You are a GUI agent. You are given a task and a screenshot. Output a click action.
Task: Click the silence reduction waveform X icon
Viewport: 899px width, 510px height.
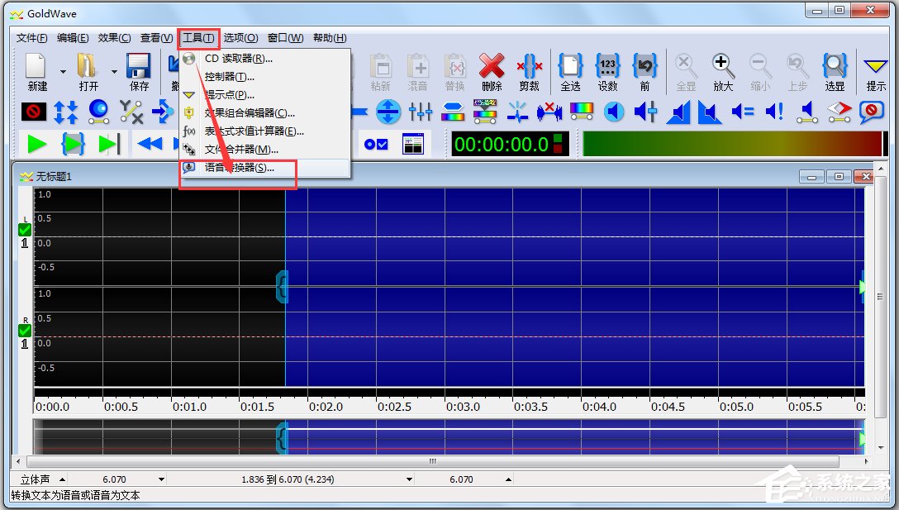pyautogui.click(x=549, y=112)
